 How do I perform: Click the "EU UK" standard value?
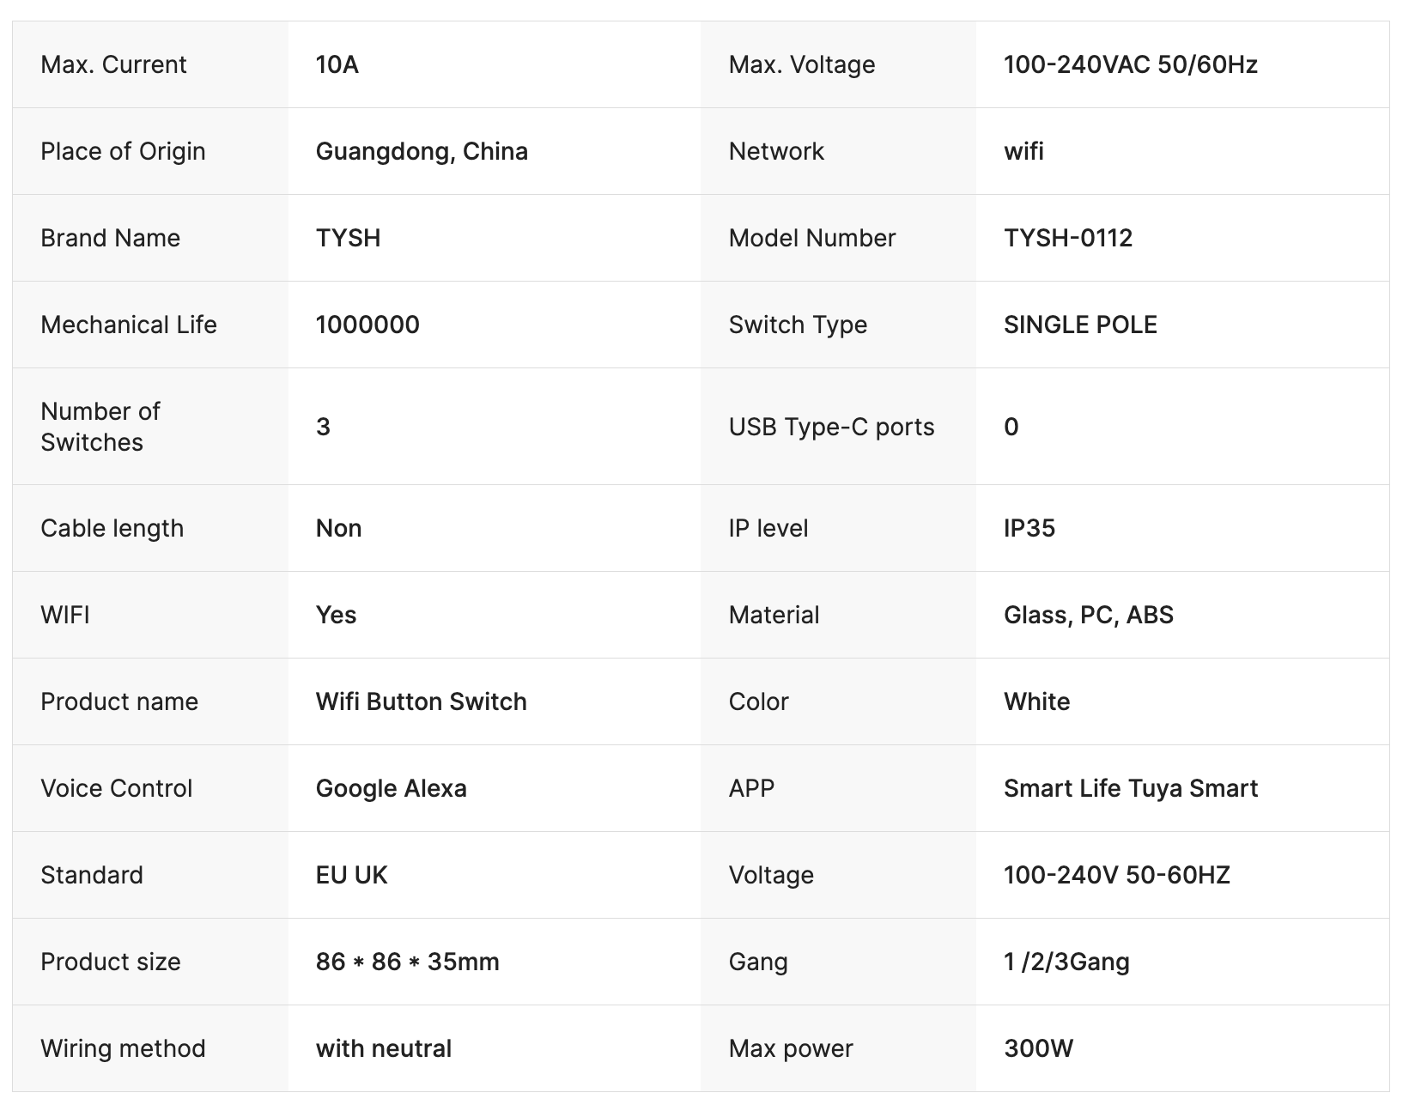[x=351, y=875]
